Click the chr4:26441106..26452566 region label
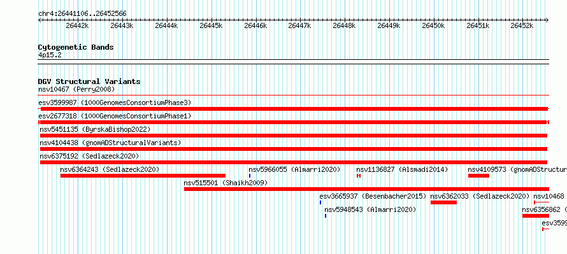The width and height of the screenshot is (567, 254). 82,14
